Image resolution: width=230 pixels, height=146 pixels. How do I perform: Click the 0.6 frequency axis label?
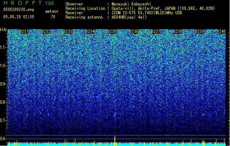[x=3, y=139]
